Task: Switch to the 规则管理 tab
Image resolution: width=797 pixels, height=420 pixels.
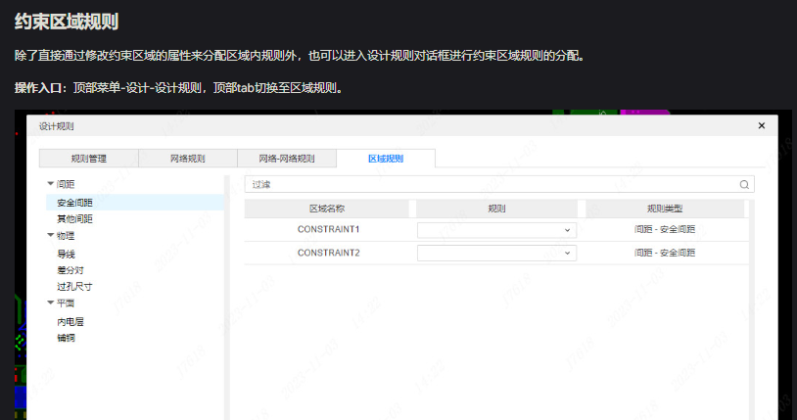Action: 89,159
